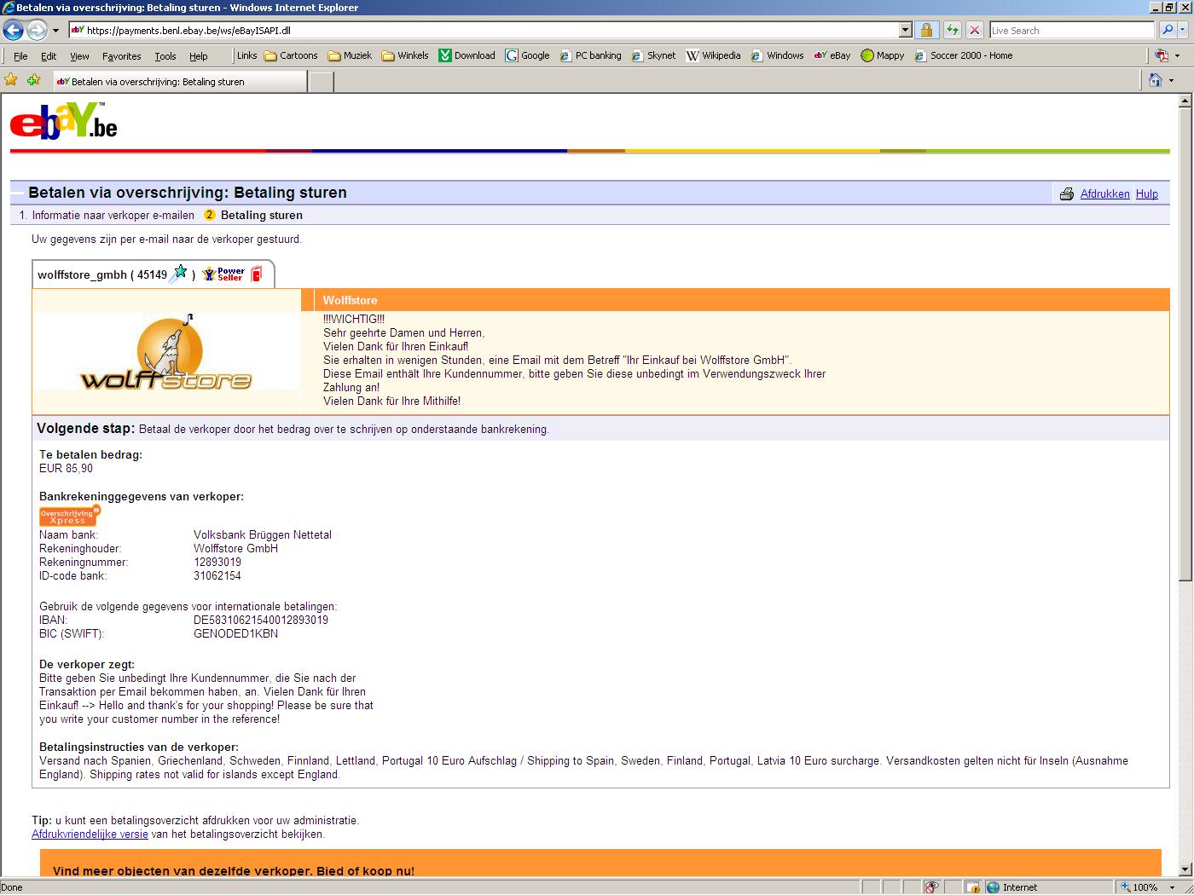Click the Home page icon
Viewport: 1194px width, 895px height.
(x=1155, y=80)
